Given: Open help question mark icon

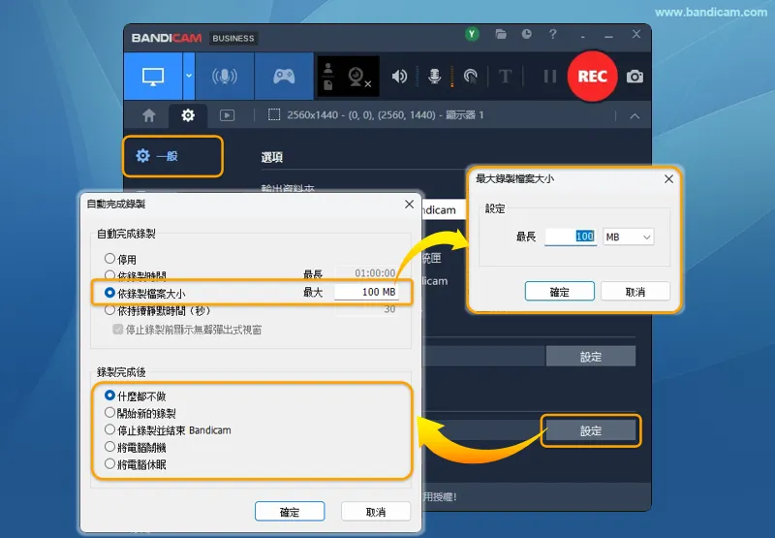Looking at the screenshot, I should coord(552,34).
